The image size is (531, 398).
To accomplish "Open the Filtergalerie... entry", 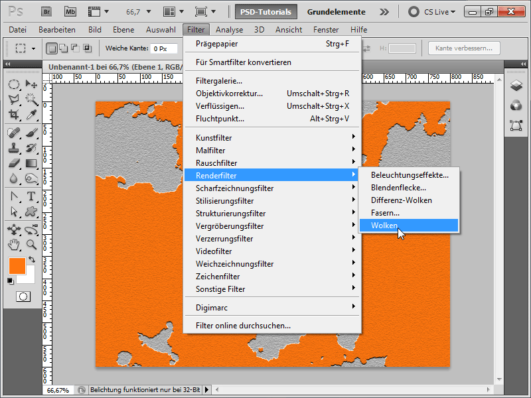I will (x=272, y=81).
